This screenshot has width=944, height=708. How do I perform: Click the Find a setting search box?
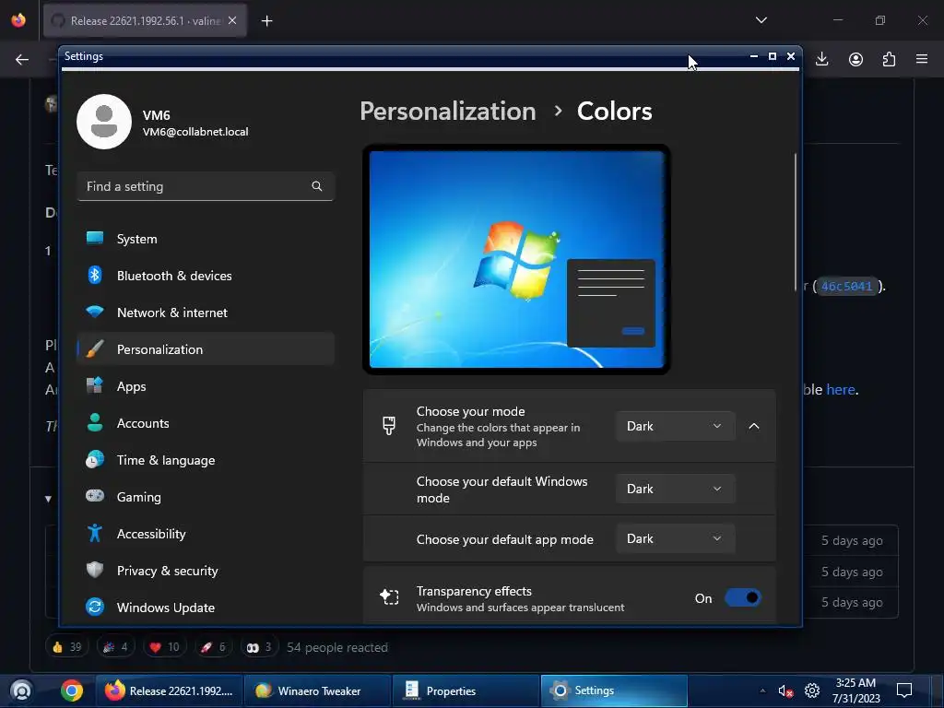[206, 186]
